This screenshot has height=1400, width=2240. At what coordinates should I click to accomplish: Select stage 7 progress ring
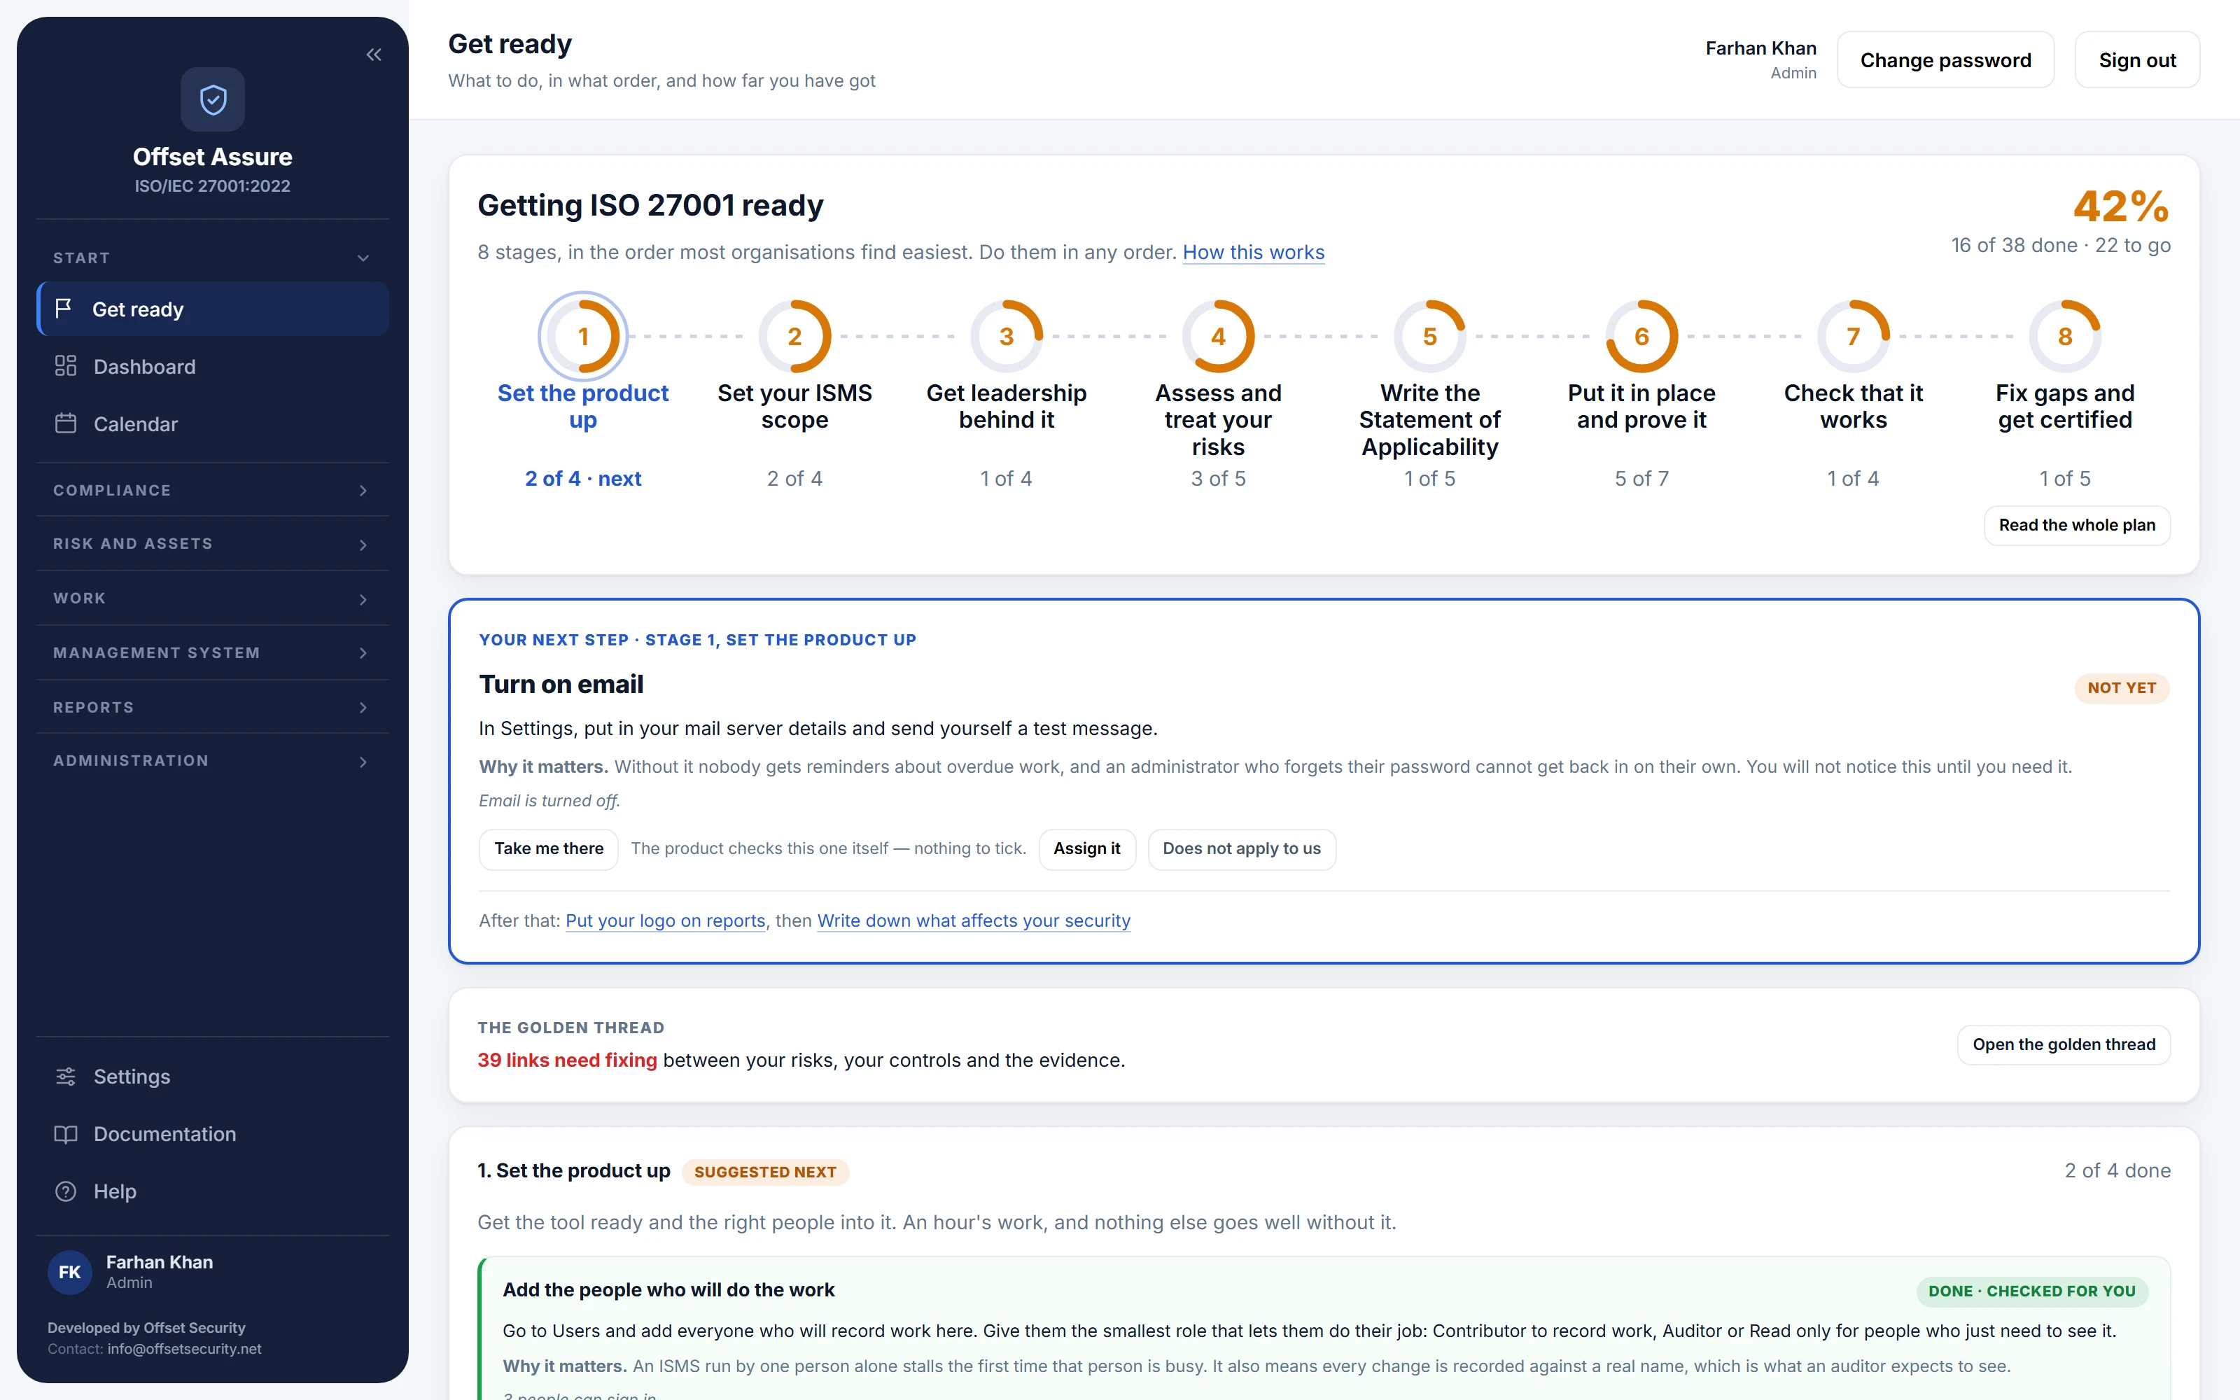coord(1853,336)
